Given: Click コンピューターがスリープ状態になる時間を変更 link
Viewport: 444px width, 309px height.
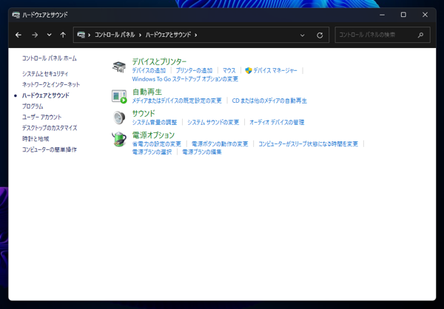Looking at the screenshot, I should 308,143.
